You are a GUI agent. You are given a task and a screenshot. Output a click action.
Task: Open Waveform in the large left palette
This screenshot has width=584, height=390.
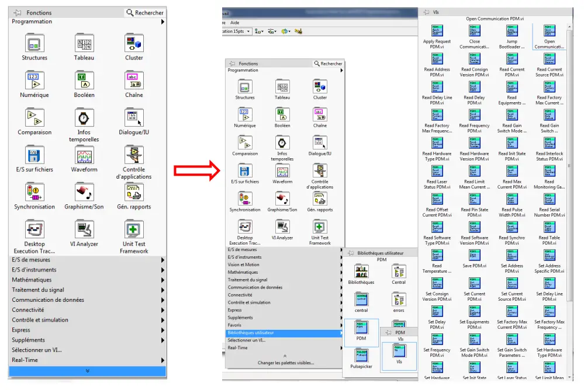pyautogui.click(x=84, y=155)
